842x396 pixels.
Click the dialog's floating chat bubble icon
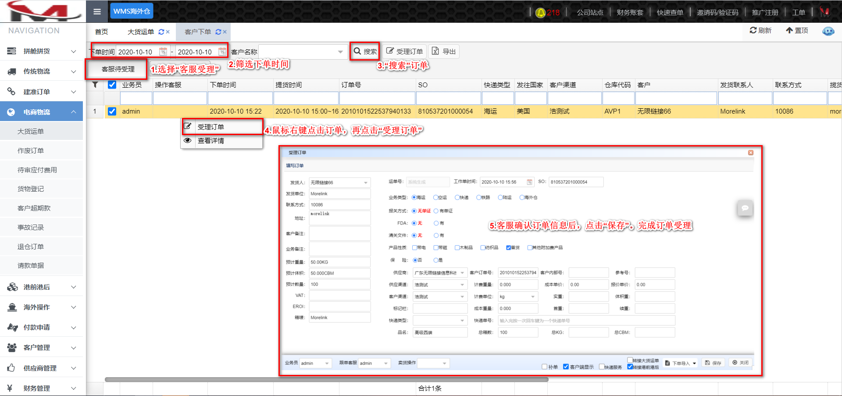point(745,208)
